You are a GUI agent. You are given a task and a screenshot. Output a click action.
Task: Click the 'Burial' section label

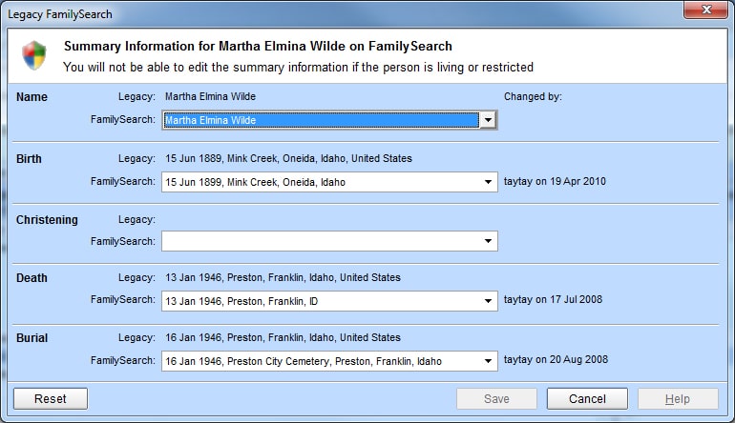[x=31, y=338]
